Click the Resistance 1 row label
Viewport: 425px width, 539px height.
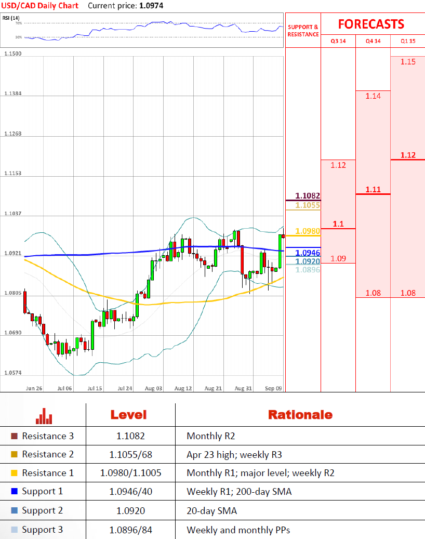pyautogui.click(x=48, y=473)
